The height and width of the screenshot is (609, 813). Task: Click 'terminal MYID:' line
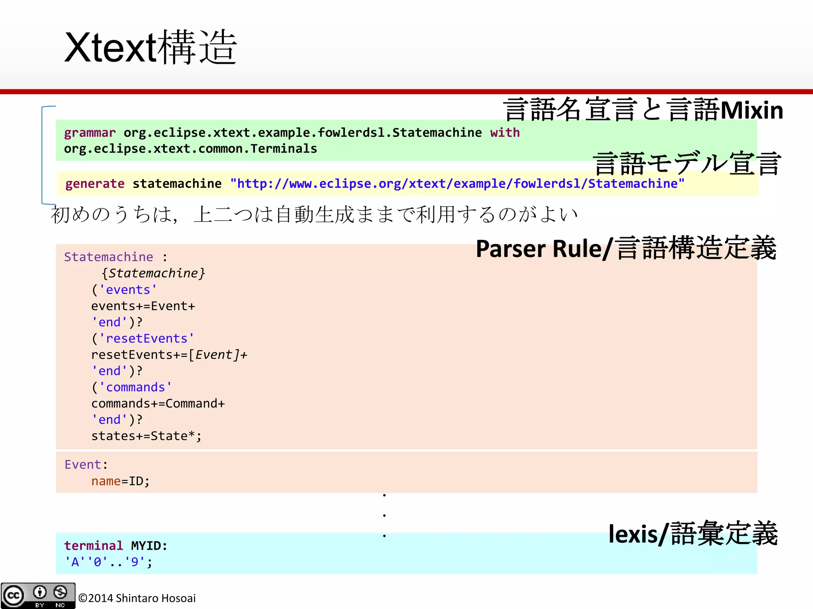tap(116, 546)
